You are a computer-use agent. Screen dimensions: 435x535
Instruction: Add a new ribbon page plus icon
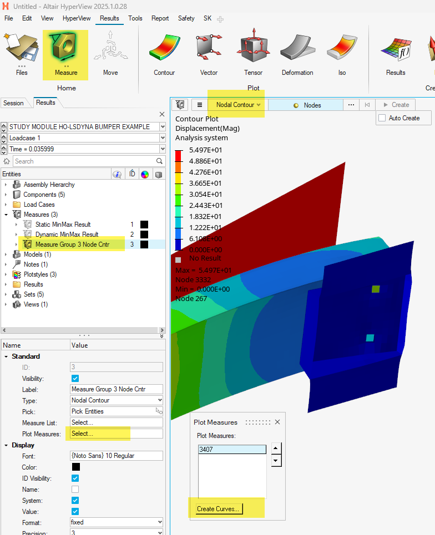(x=220, y=19)
